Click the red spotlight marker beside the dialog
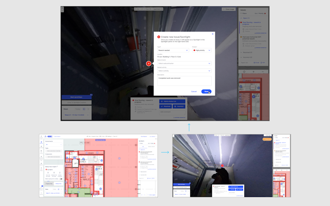The width and height of the screenshot is (330, 206). point(148,64)
